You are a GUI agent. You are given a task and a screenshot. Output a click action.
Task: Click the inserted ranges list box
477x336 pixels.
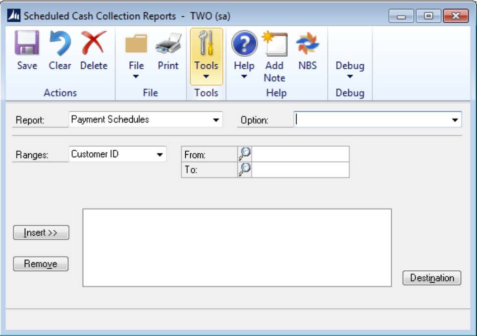point(237,248)
